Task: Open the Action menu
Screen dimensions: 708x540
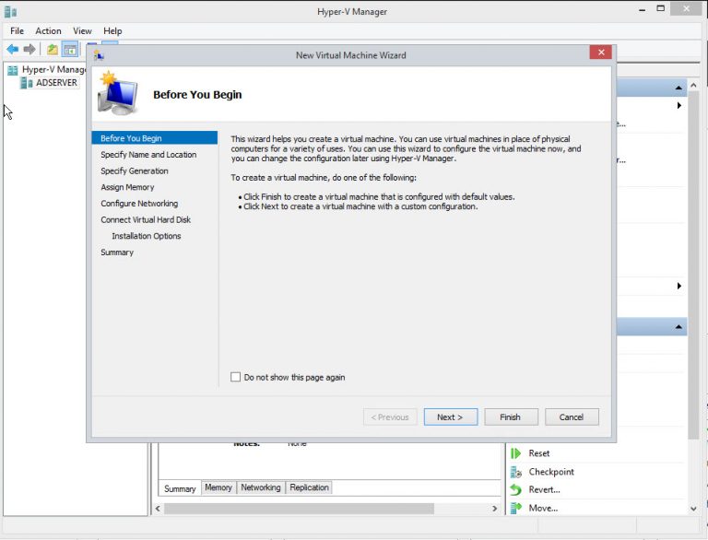Action: coord(48,30)
